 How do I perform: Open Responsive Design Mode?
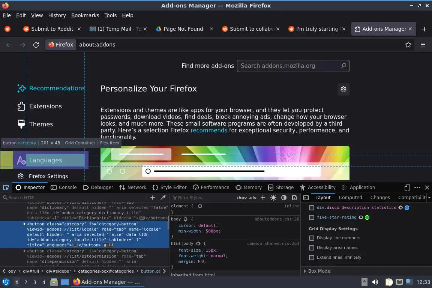point(407,187)
